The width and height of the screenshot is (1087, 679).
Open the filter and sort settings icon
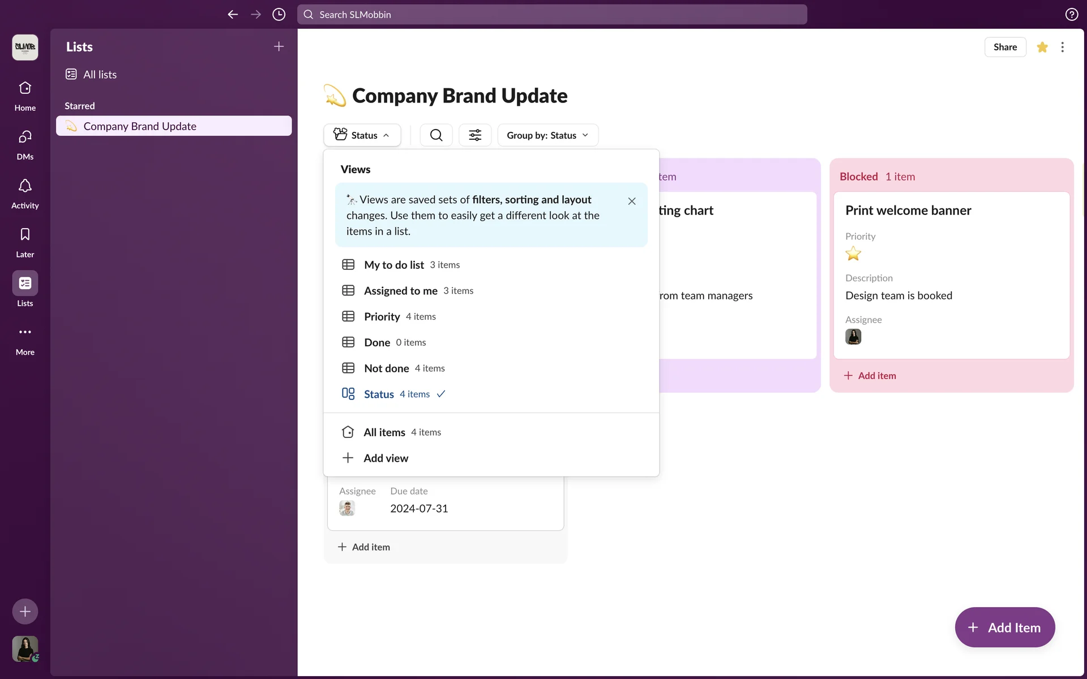[474, 135]
